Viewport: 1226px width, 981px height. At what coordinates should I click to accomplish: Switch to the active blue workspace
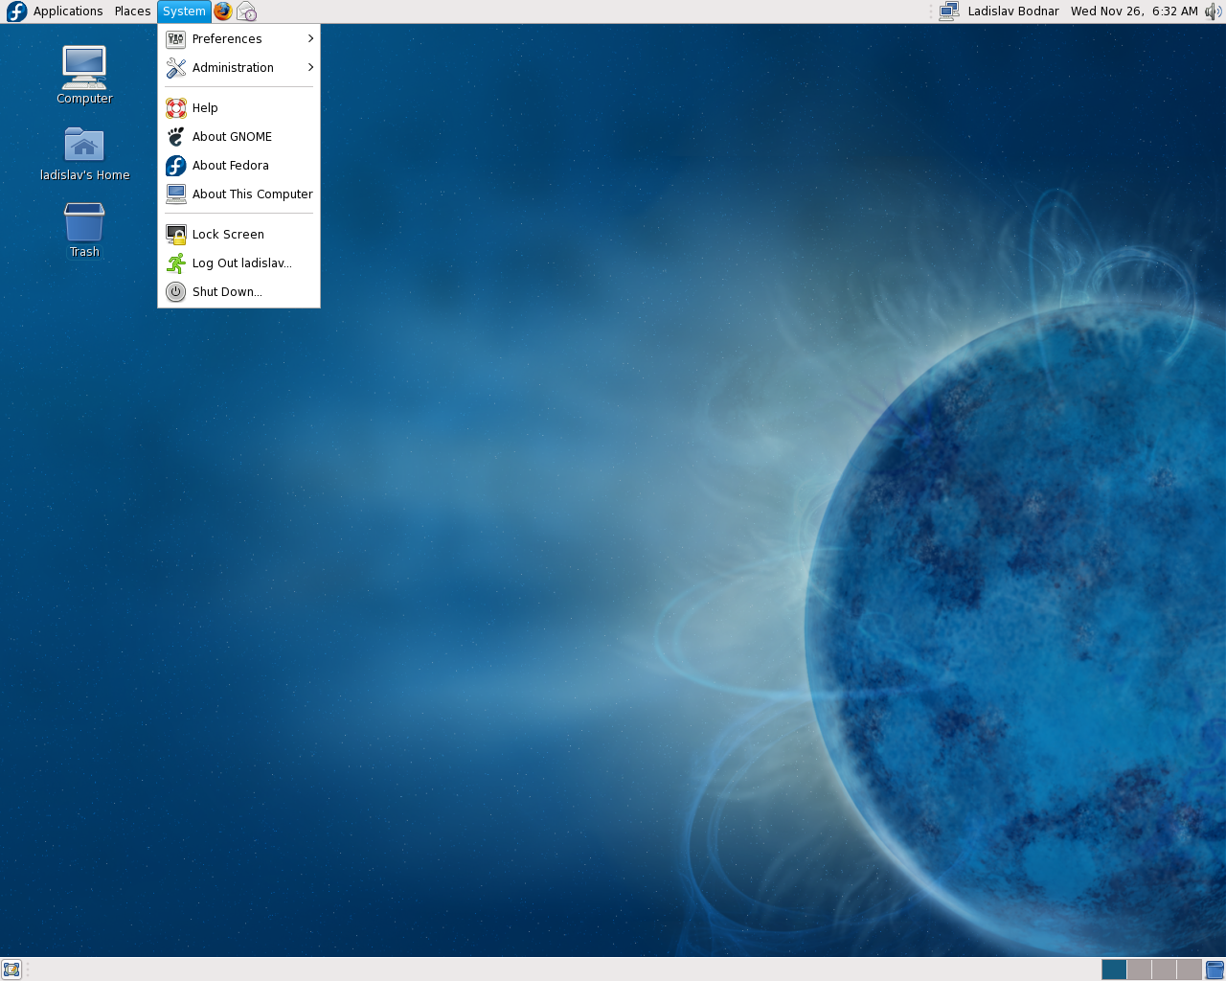[1114, 970]
